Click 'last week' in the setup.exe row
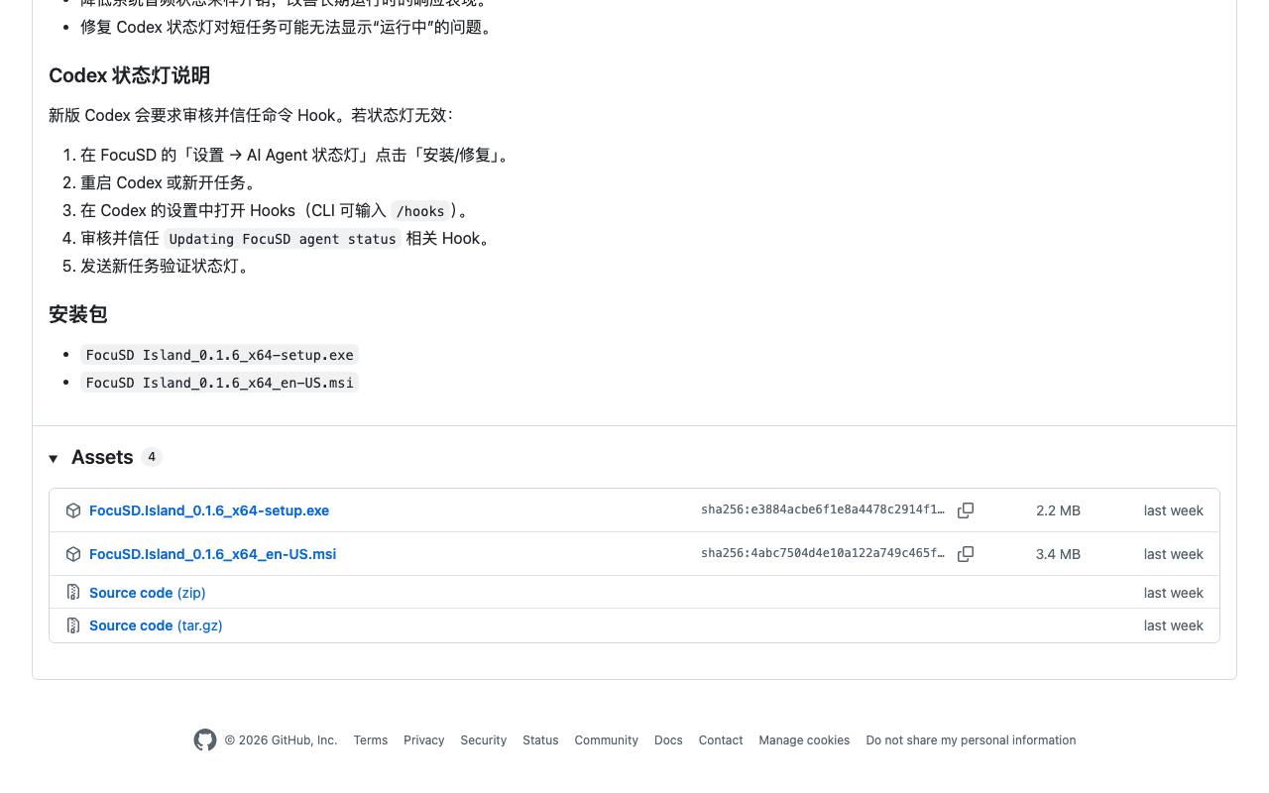 tap(1174, 510)
